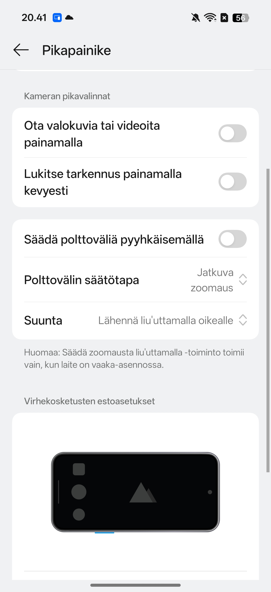Tap the blue screen-cast status icon
Image resolution: width=271 pixels, height=592 pixels.
(57, 18)
